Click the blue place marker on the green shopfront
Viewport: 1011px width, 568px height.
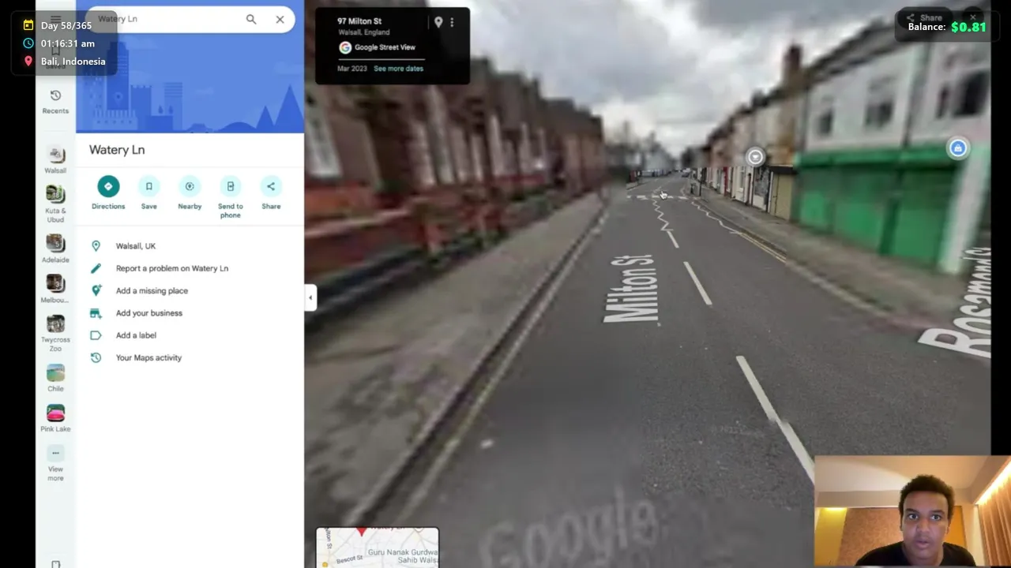(x=957, y=148)
